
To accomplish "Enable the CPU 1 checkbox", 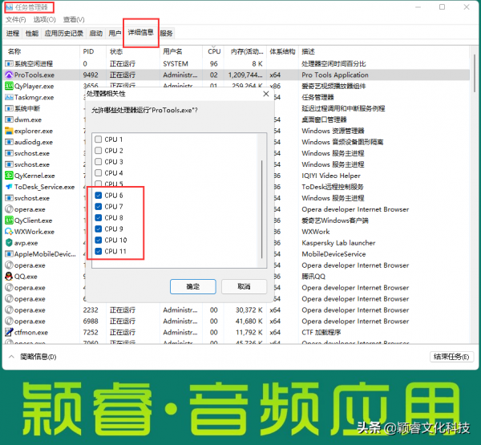I will pos(98,140).
